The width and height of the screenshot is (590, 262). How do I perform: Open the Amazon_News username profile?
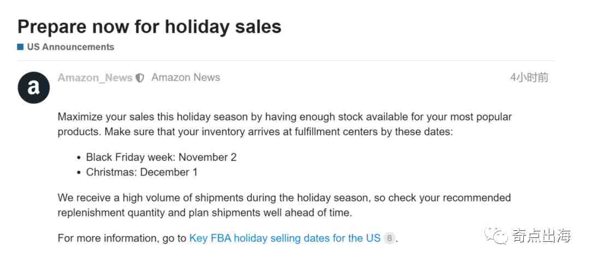95,78
